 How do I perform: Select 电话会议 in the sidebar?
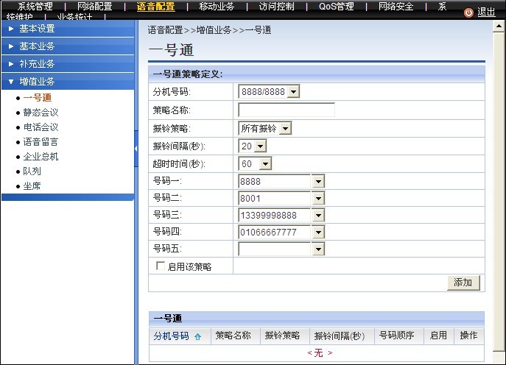click(x=41, y=127)
